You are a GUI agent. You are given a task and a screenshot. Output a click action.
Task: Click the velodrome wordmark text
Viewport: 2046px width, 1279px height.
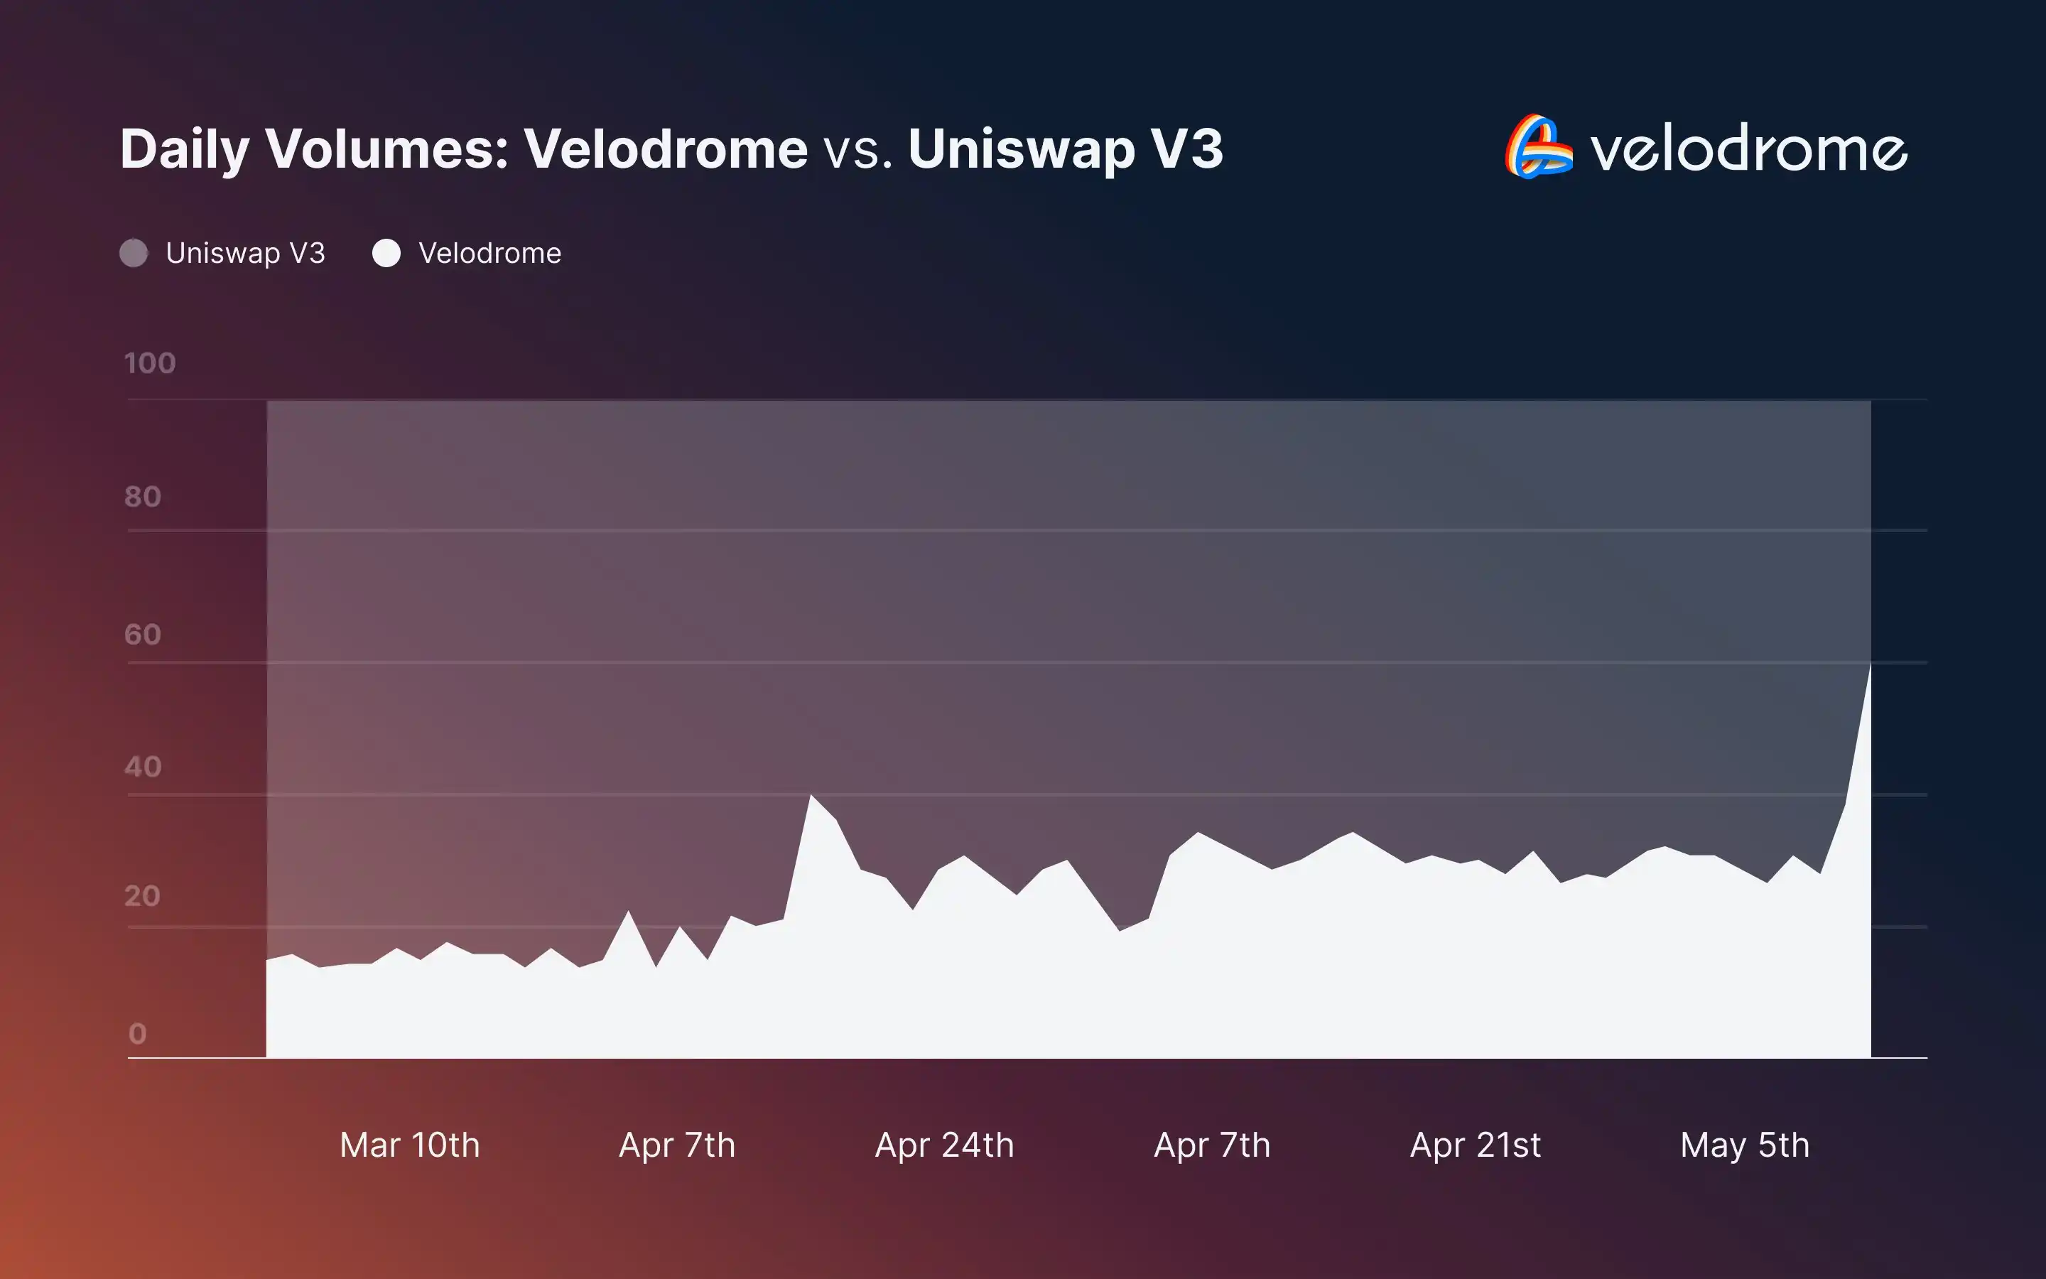pyautogui.click(x=1748, y=149)
